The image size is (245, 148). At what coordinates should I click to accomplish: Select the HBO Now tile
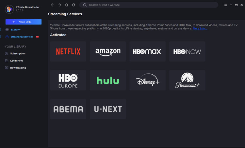187,51
